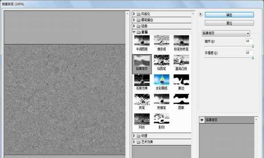Select the 铬黄渐变 filter thumbnail
Image resolution: width=264 pixels, height=158 pixels.
[142, 64]
